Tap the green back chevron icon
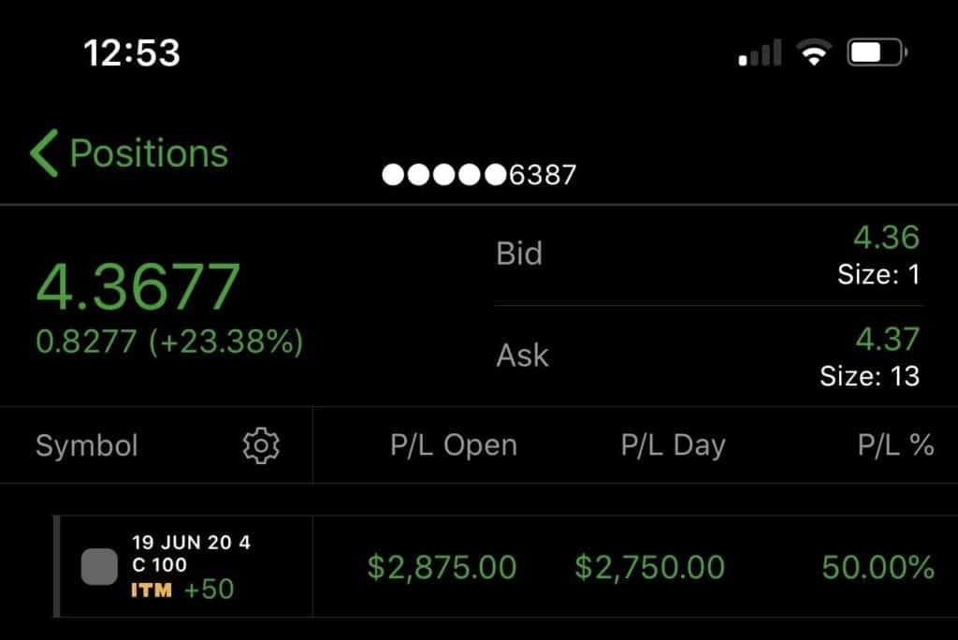 coord(44,153)
